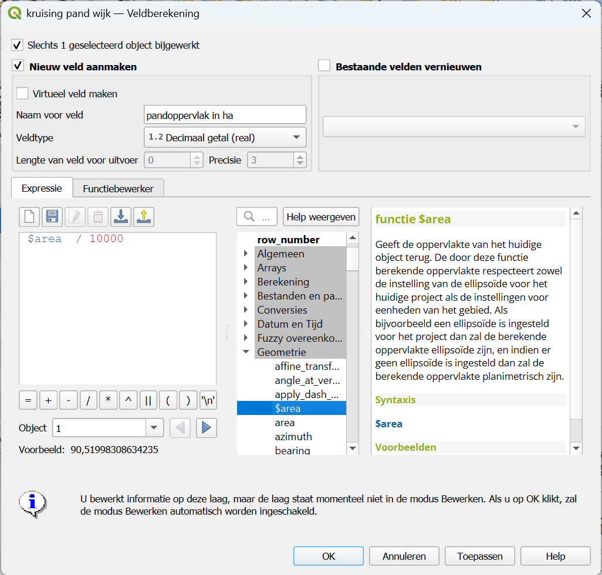This screenshot has height=575, width=602.
Task: Switch to the Functiebewerker tab
Action: tap(118, 189)
